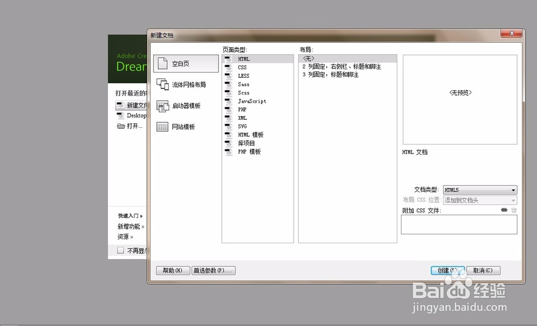Click the fluid grid layout devices icon
Screen dimensions: 537x326
(162, 84)
